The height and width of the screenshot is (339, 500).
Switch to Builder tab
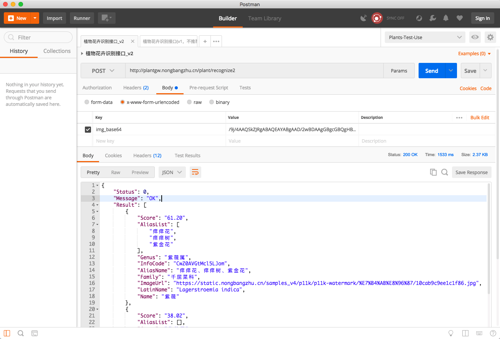[228, 18]
